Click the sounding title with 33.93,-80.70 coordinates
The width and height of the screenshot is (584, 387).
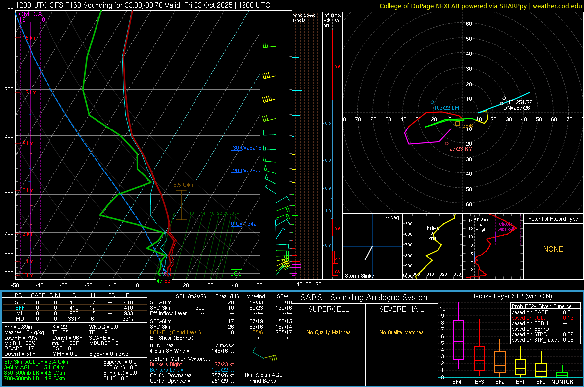coord(143,5)
